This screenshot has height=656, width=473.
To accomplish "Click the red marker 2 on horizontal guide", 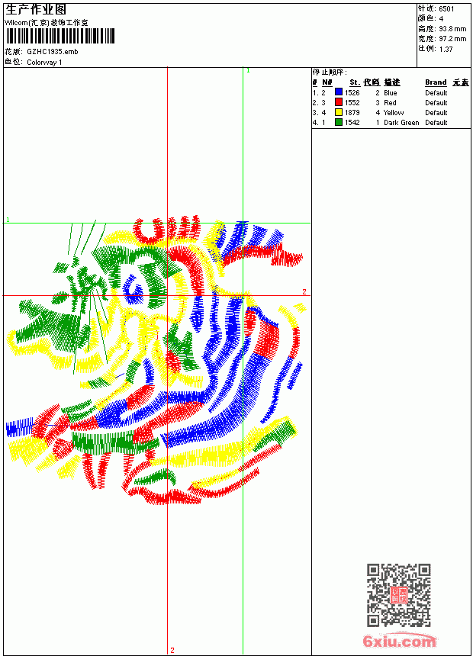I will pyautogui.click(x=304, y=291).
